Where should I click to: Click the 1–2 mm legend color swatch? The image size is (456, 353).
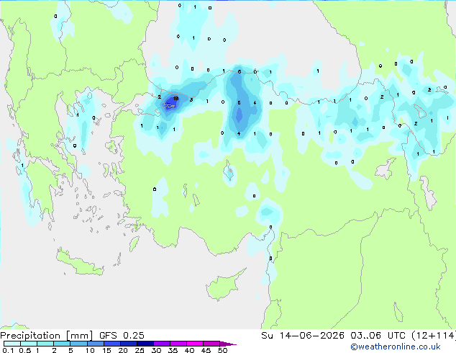[45, 344]
